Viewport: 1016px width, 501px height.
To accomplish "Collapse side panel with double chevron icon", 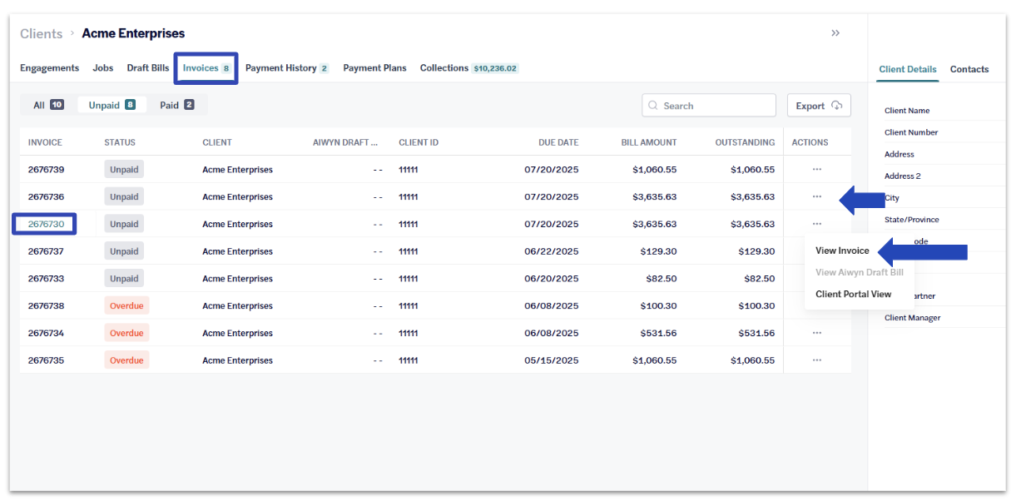I will click(x=835, y=33).
